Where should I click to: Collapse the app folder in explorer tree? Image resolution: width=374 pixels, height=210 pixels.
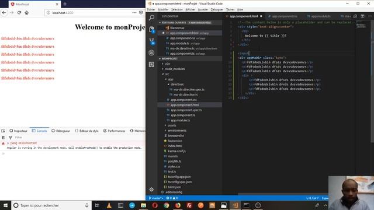tap(170, 79)
